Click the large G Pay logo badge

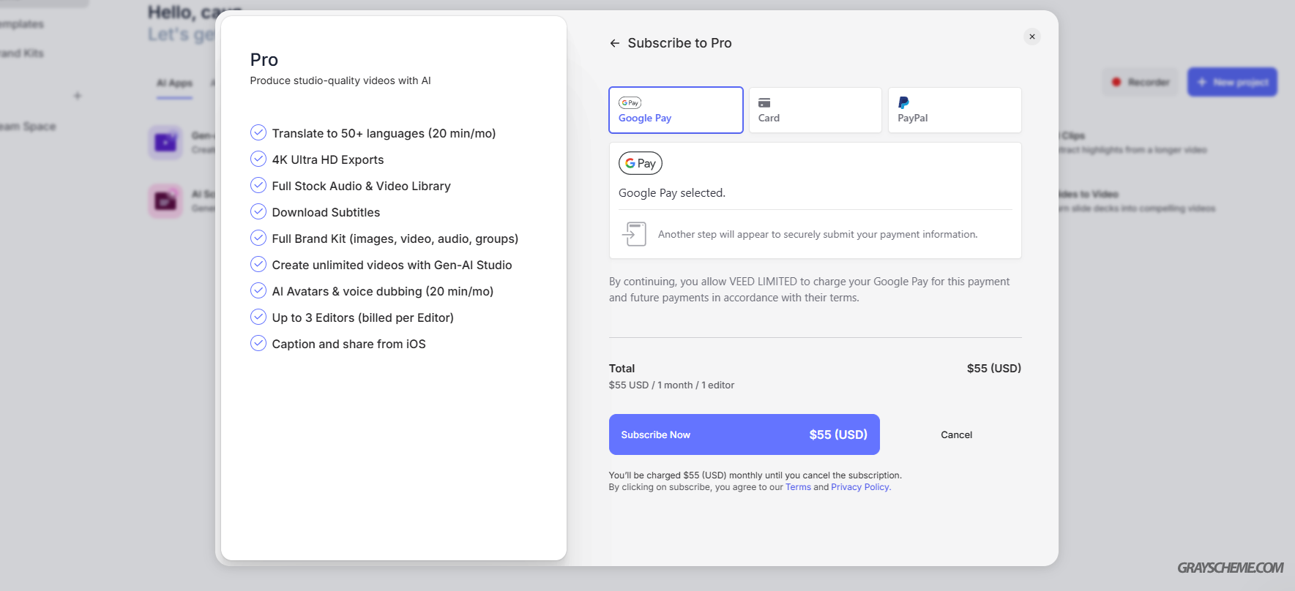coord(641,163)
